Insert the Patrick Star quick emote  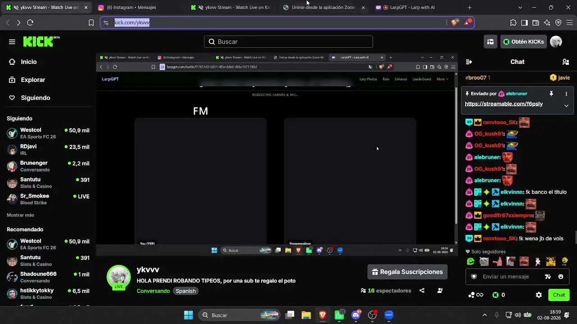[x=497, y=261]
